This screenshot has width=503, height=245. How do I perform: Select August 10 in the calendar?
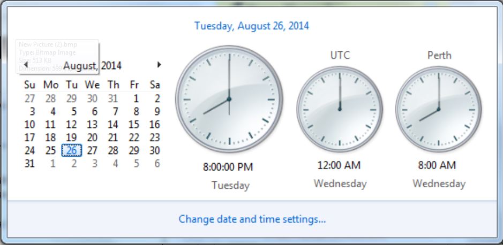coord(30,125)
